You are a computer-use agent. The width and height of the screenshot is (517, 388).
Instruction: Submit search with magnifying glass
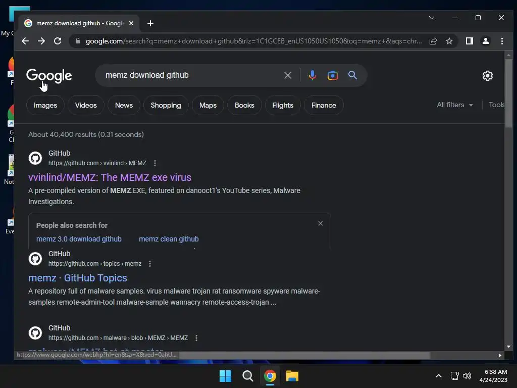point(352,75)
